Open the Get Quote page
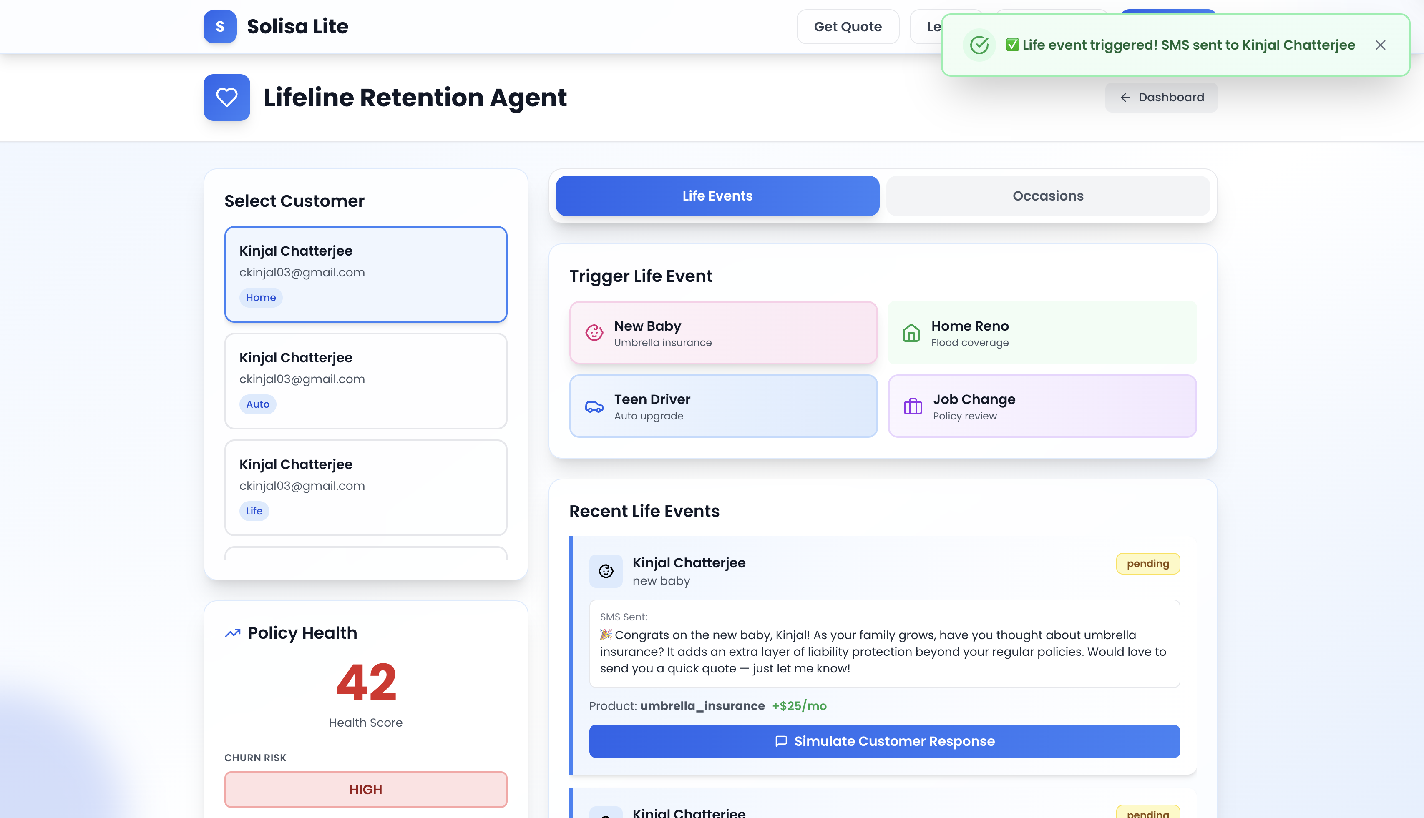This screenshot has width=1424, height=818. pos(848,26)
